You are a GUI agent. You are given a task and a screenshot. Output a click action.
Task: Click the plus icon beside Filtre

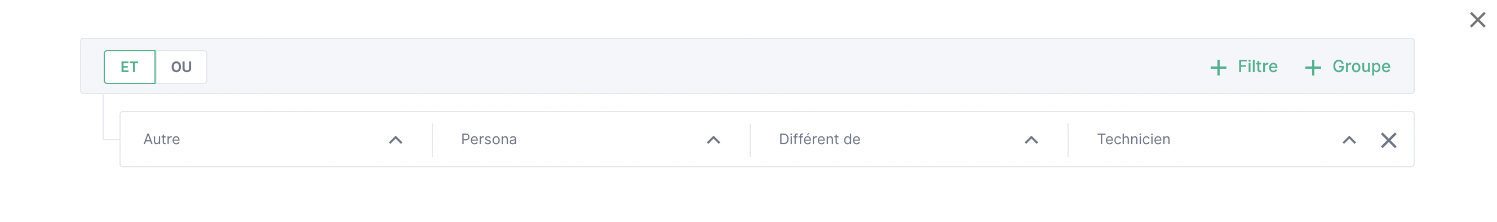(1218, 68)
